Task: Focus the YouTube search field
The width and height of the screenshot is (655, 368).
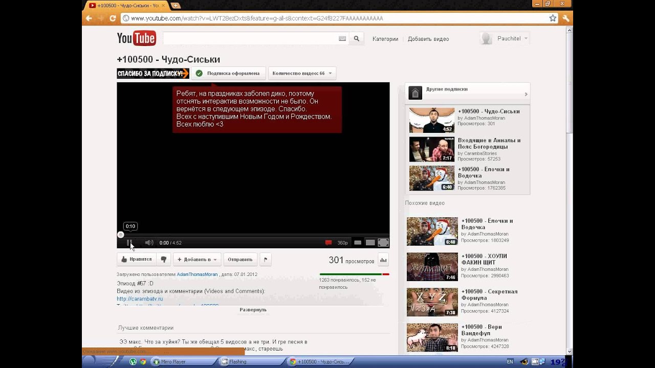Action: (x=250, y=38)
